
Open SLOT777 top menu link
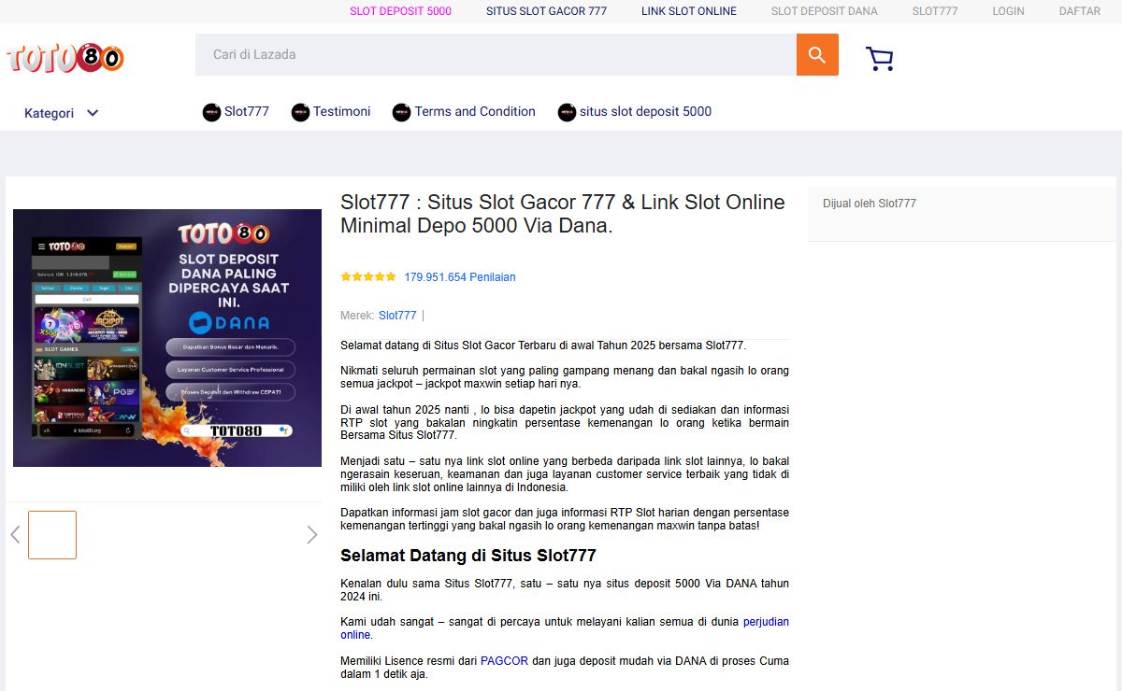pos(935,11)
